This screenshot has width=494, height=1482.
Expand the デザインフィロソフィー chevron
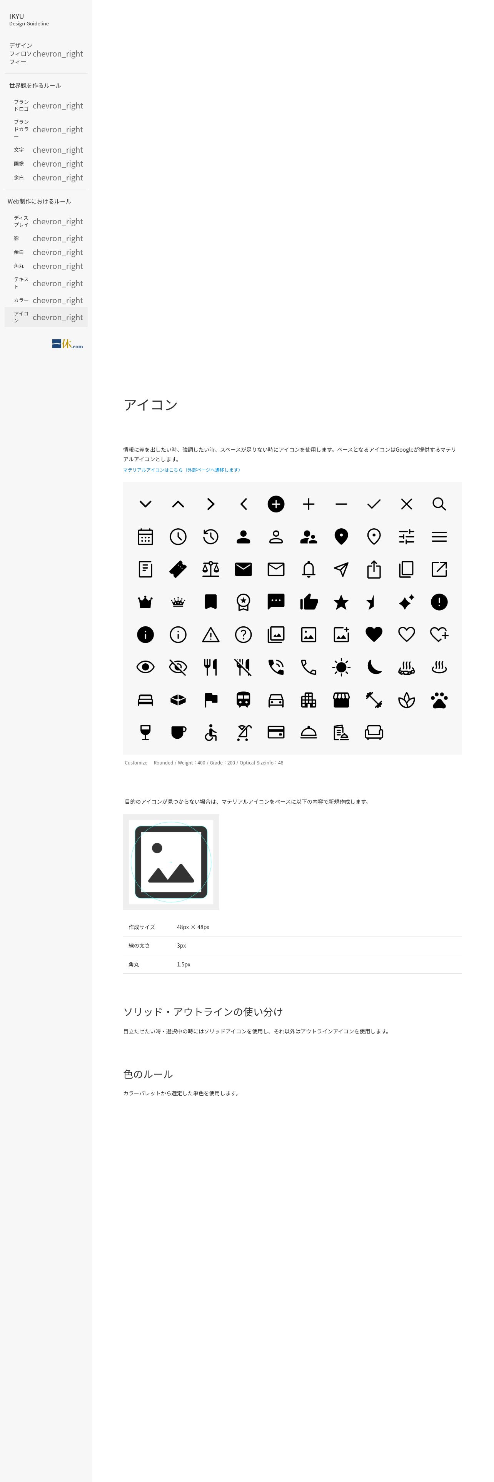(57, 53)
